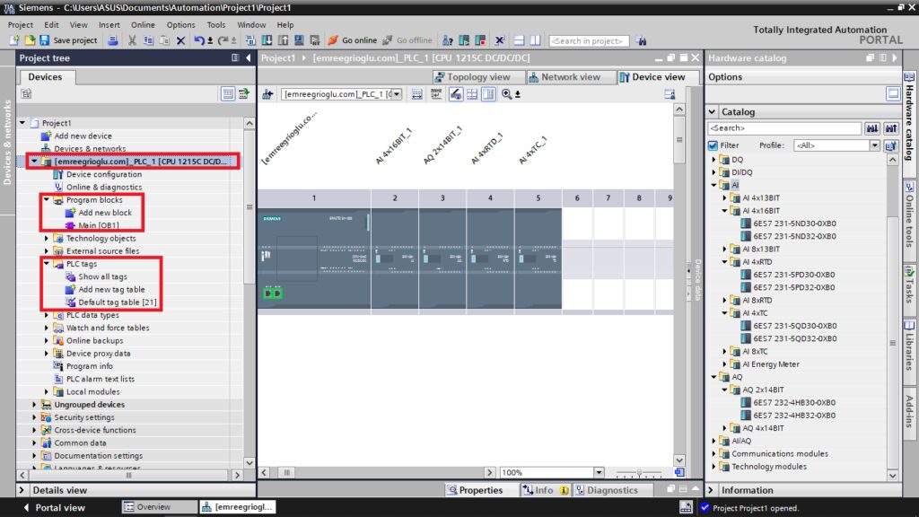Click the Start CPU icon
919x517 pixels.
click(464, 40)
